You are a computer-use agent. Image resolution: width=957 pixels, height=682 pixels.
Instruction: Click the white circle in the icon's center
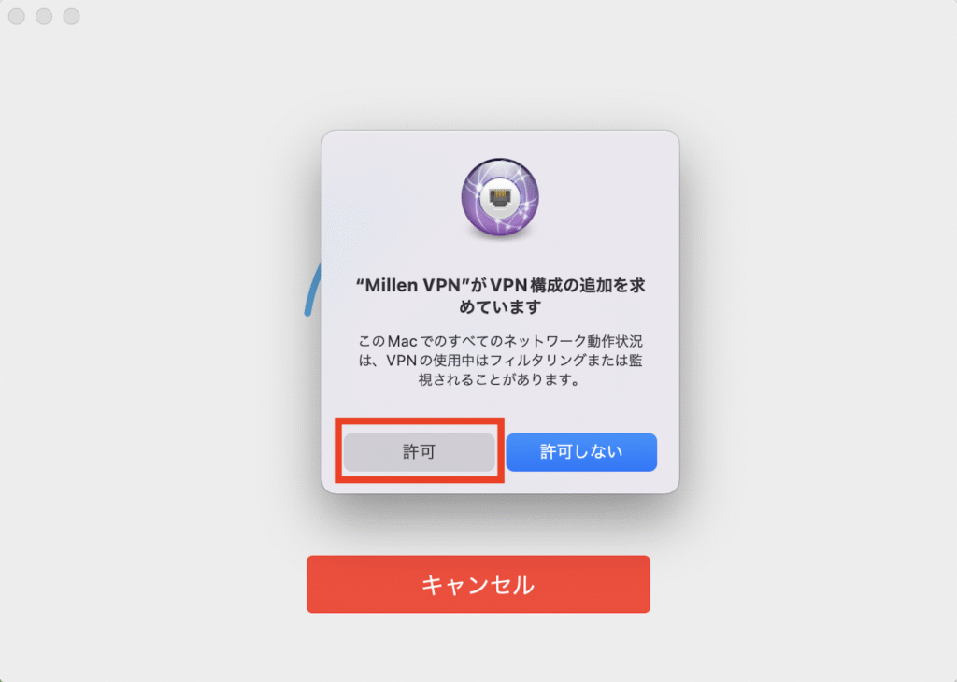tap(500, 196)
